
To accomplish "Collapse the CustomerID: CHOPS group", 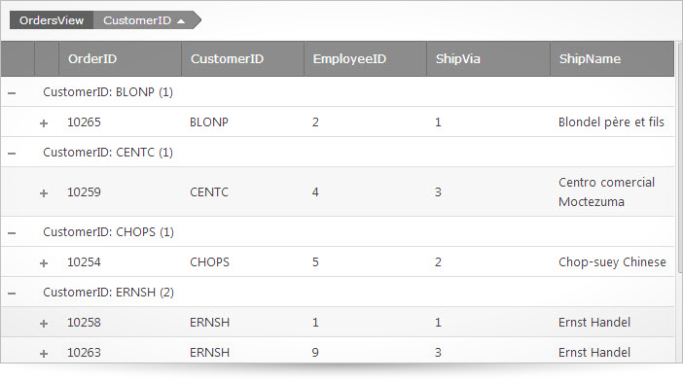I will pos(12,233).
